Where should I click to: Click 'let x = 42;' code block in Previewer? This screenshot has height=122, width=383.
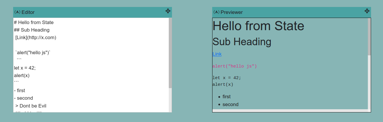227,78
